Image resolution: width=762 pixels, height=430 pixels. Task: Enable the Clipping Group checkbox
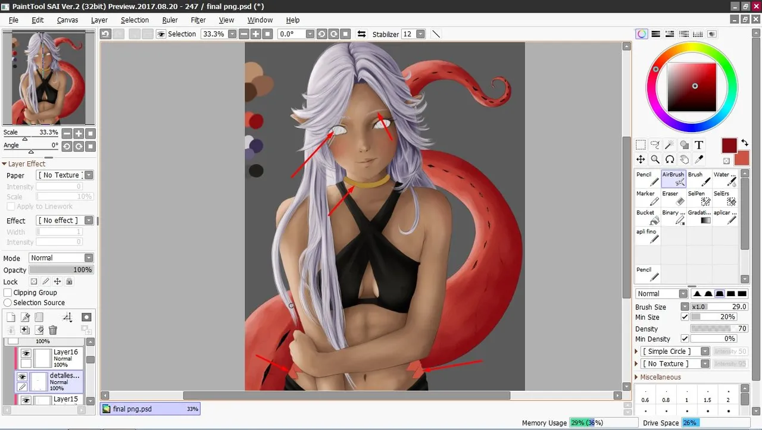coord(8,293)
